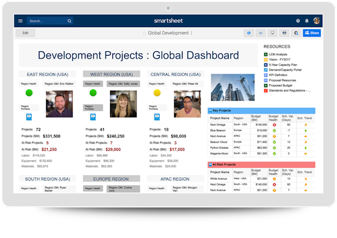Click the Edit button
This screenshot has width=337, height=238.
click(25, 33)
